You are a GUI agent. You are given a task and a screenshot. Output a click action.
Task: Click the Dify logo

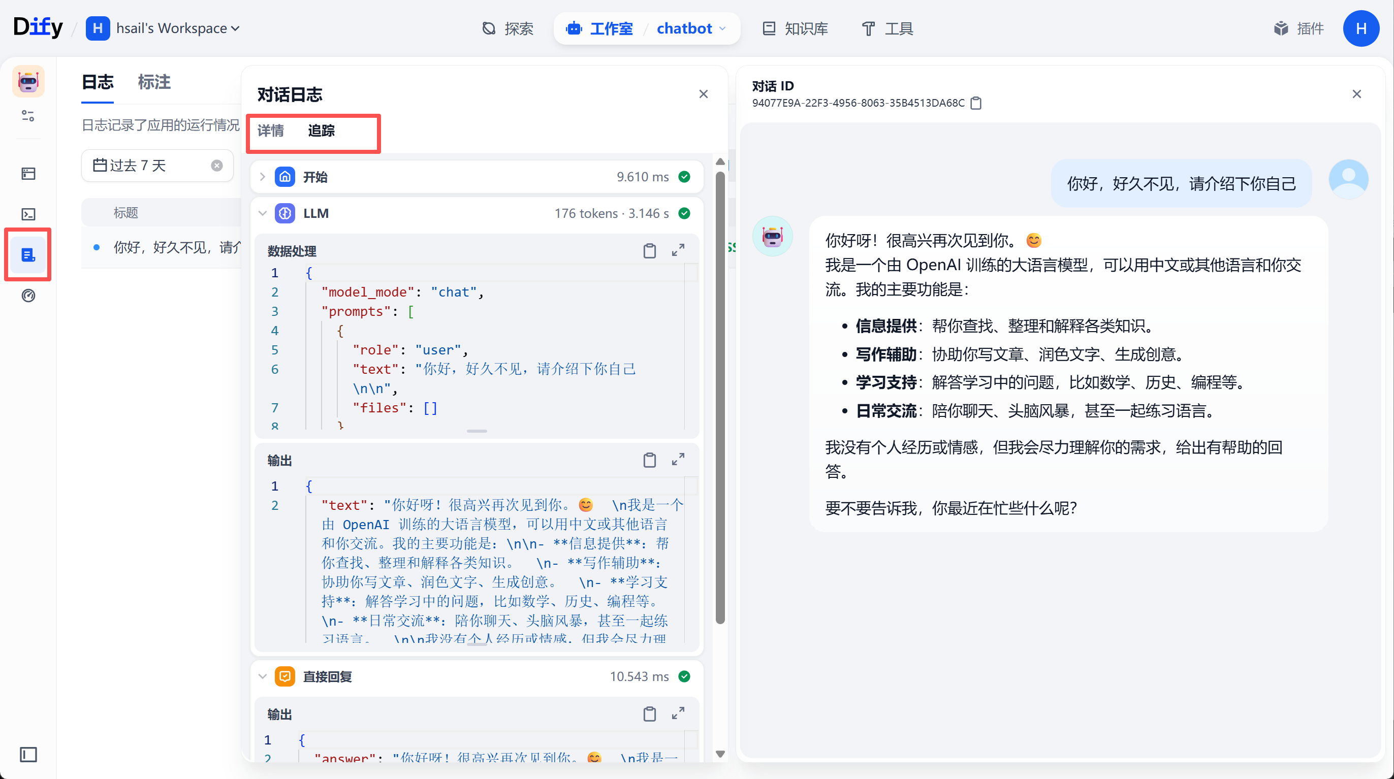point(38,27)
